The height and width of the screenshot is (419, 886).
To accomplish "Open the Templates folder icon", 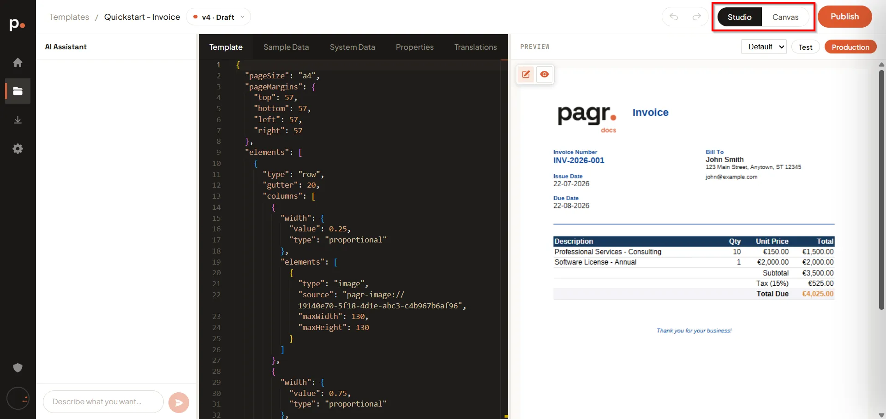I will pos(18,91).
